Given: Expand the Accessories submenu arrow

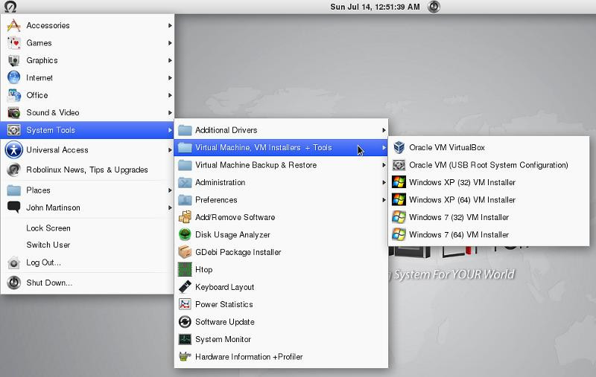Looking at the screenshot, I should (170, 25).
